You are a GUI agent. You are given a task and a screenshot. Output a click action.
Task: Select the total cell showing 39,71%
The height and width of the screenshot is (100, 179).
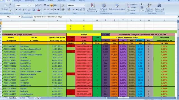(164, 43)
